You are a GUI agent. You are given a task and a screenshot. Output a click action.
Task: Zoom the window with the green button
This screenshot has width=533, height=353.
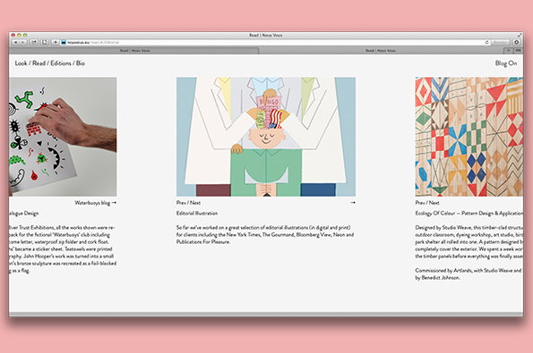pos(25,35)
